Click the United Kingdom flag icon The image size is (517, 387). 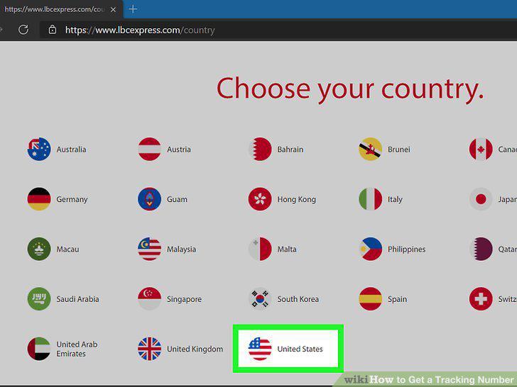149,349
